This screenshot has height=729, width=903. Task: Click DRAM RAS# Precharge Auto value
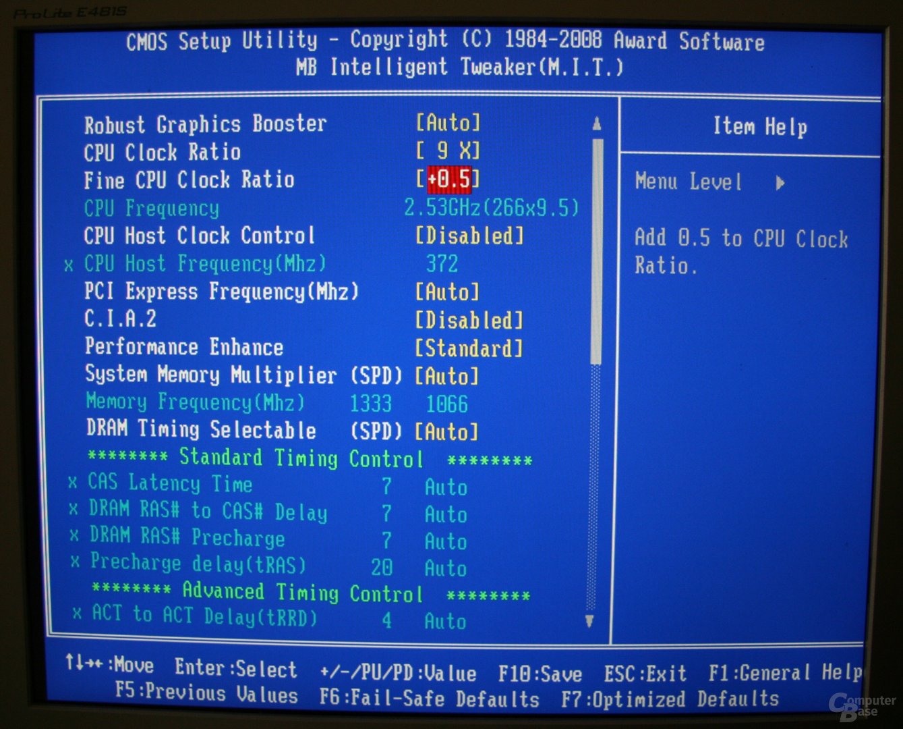pyautogui.click(x=446, y=542)
